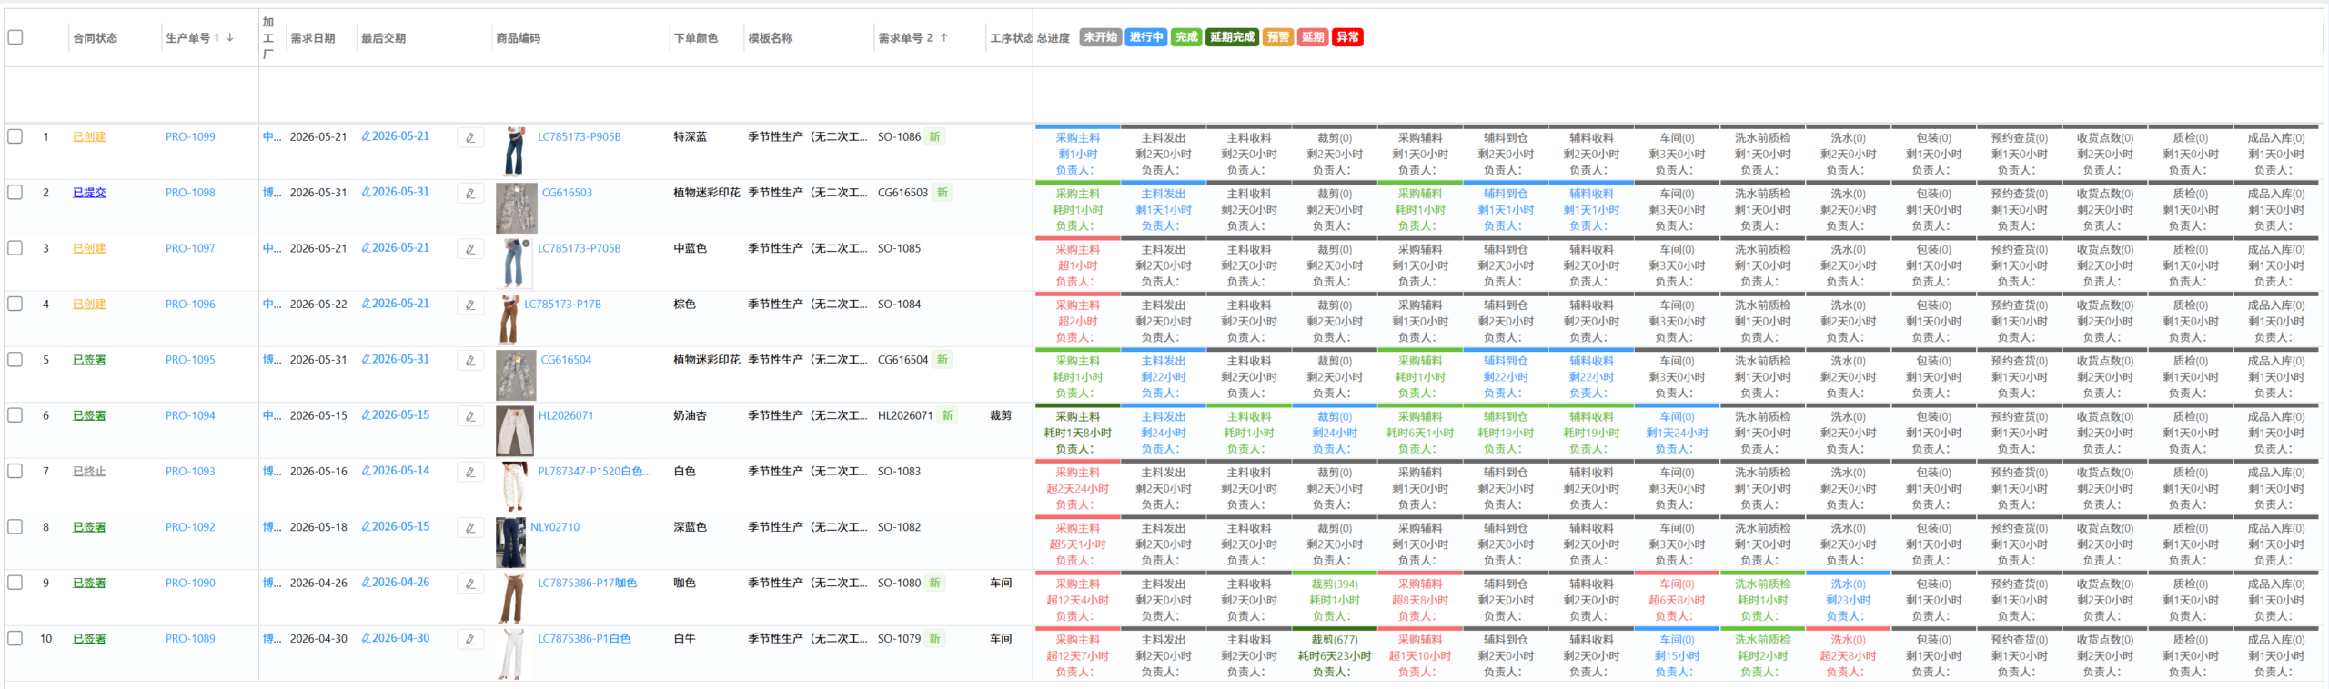Click the 合同状态 column header
2329x689 pixels.
click(x=96, y=38)
